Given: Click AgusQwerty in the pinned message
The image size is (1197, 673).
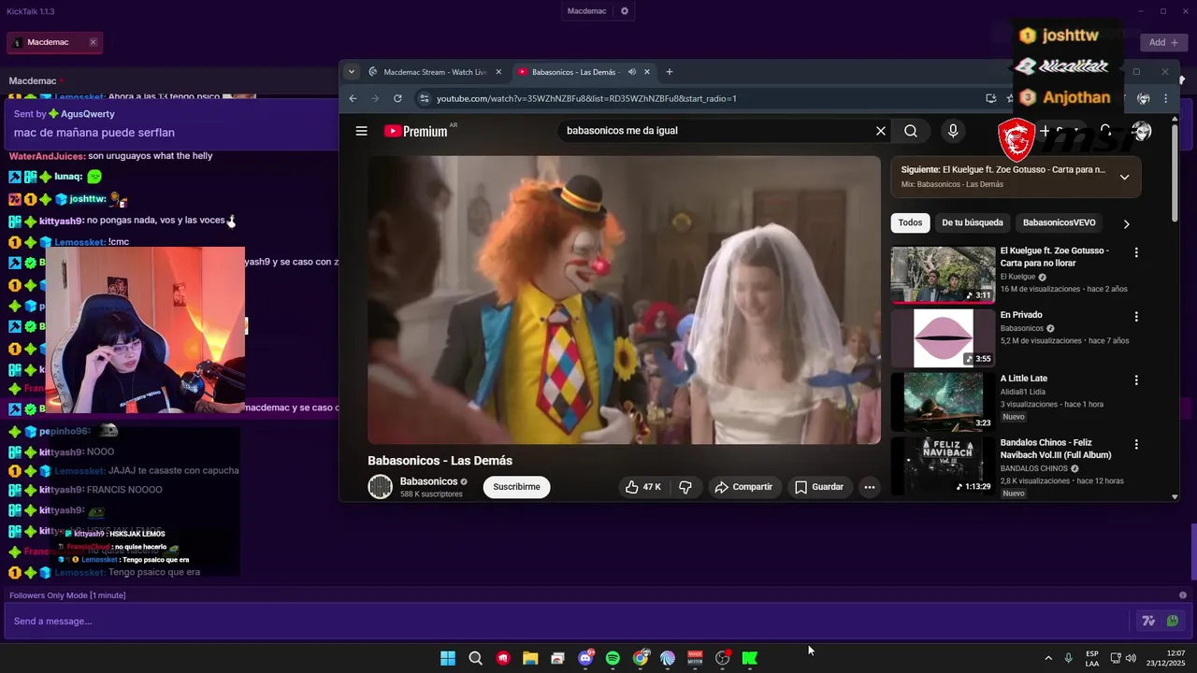Looking at the screenshot, I should (88, 114).
